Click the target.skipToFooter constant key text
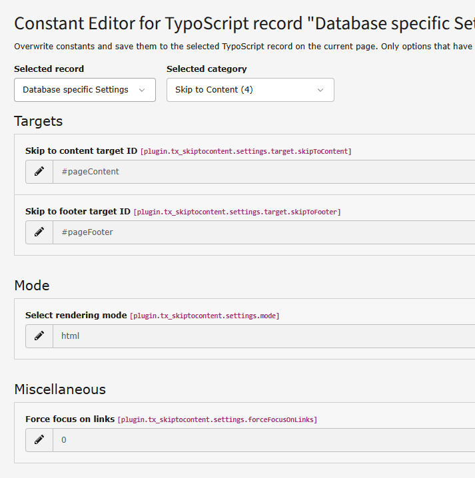The image size is (475, 478). (x=237, y=212)
